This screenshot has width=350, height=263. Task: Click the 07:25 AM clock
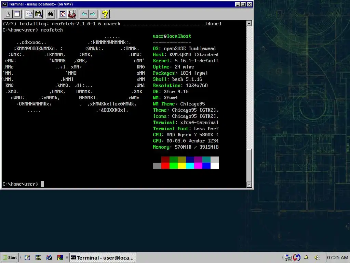tap(337, 258)
